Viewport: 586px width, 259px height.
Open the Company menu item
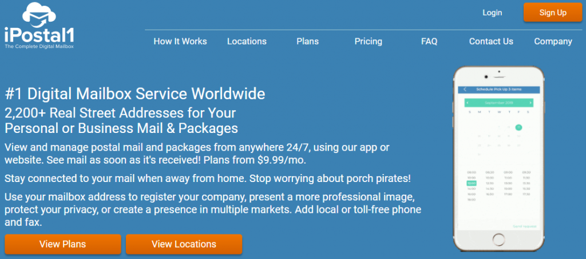click(553, 42)
